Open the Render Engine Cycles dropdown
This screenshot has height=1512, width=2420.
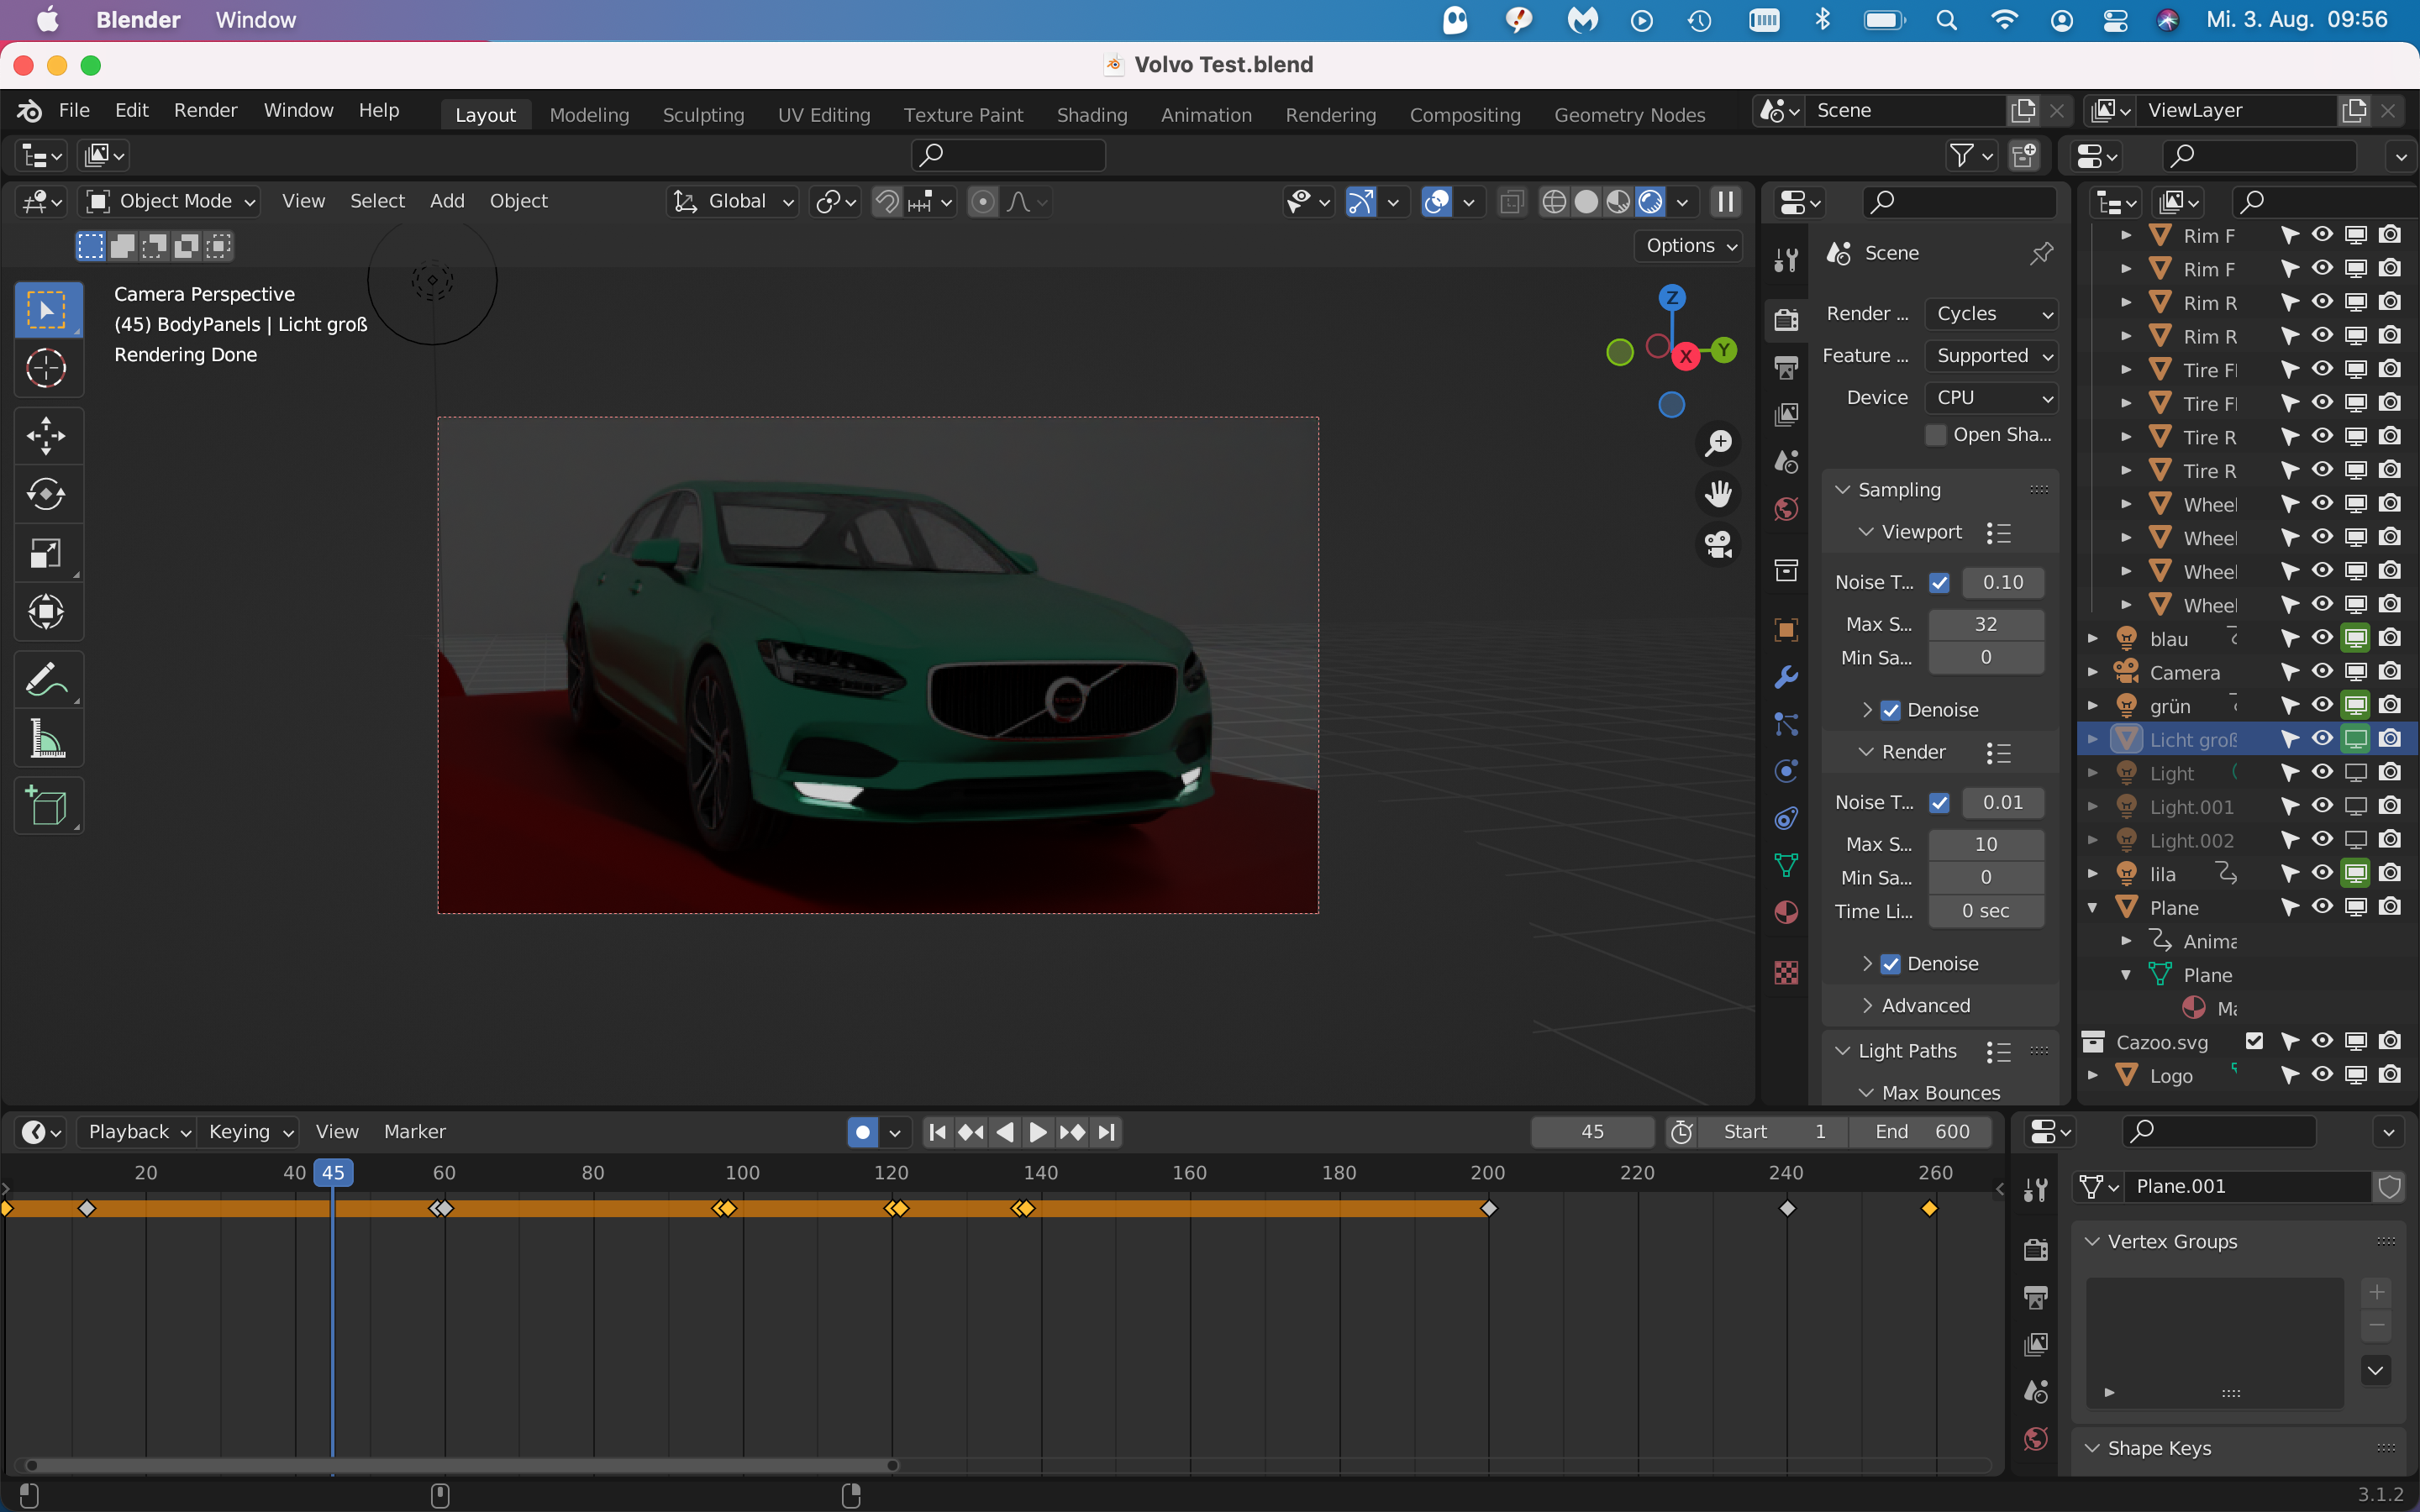(x=1991, y=314)
